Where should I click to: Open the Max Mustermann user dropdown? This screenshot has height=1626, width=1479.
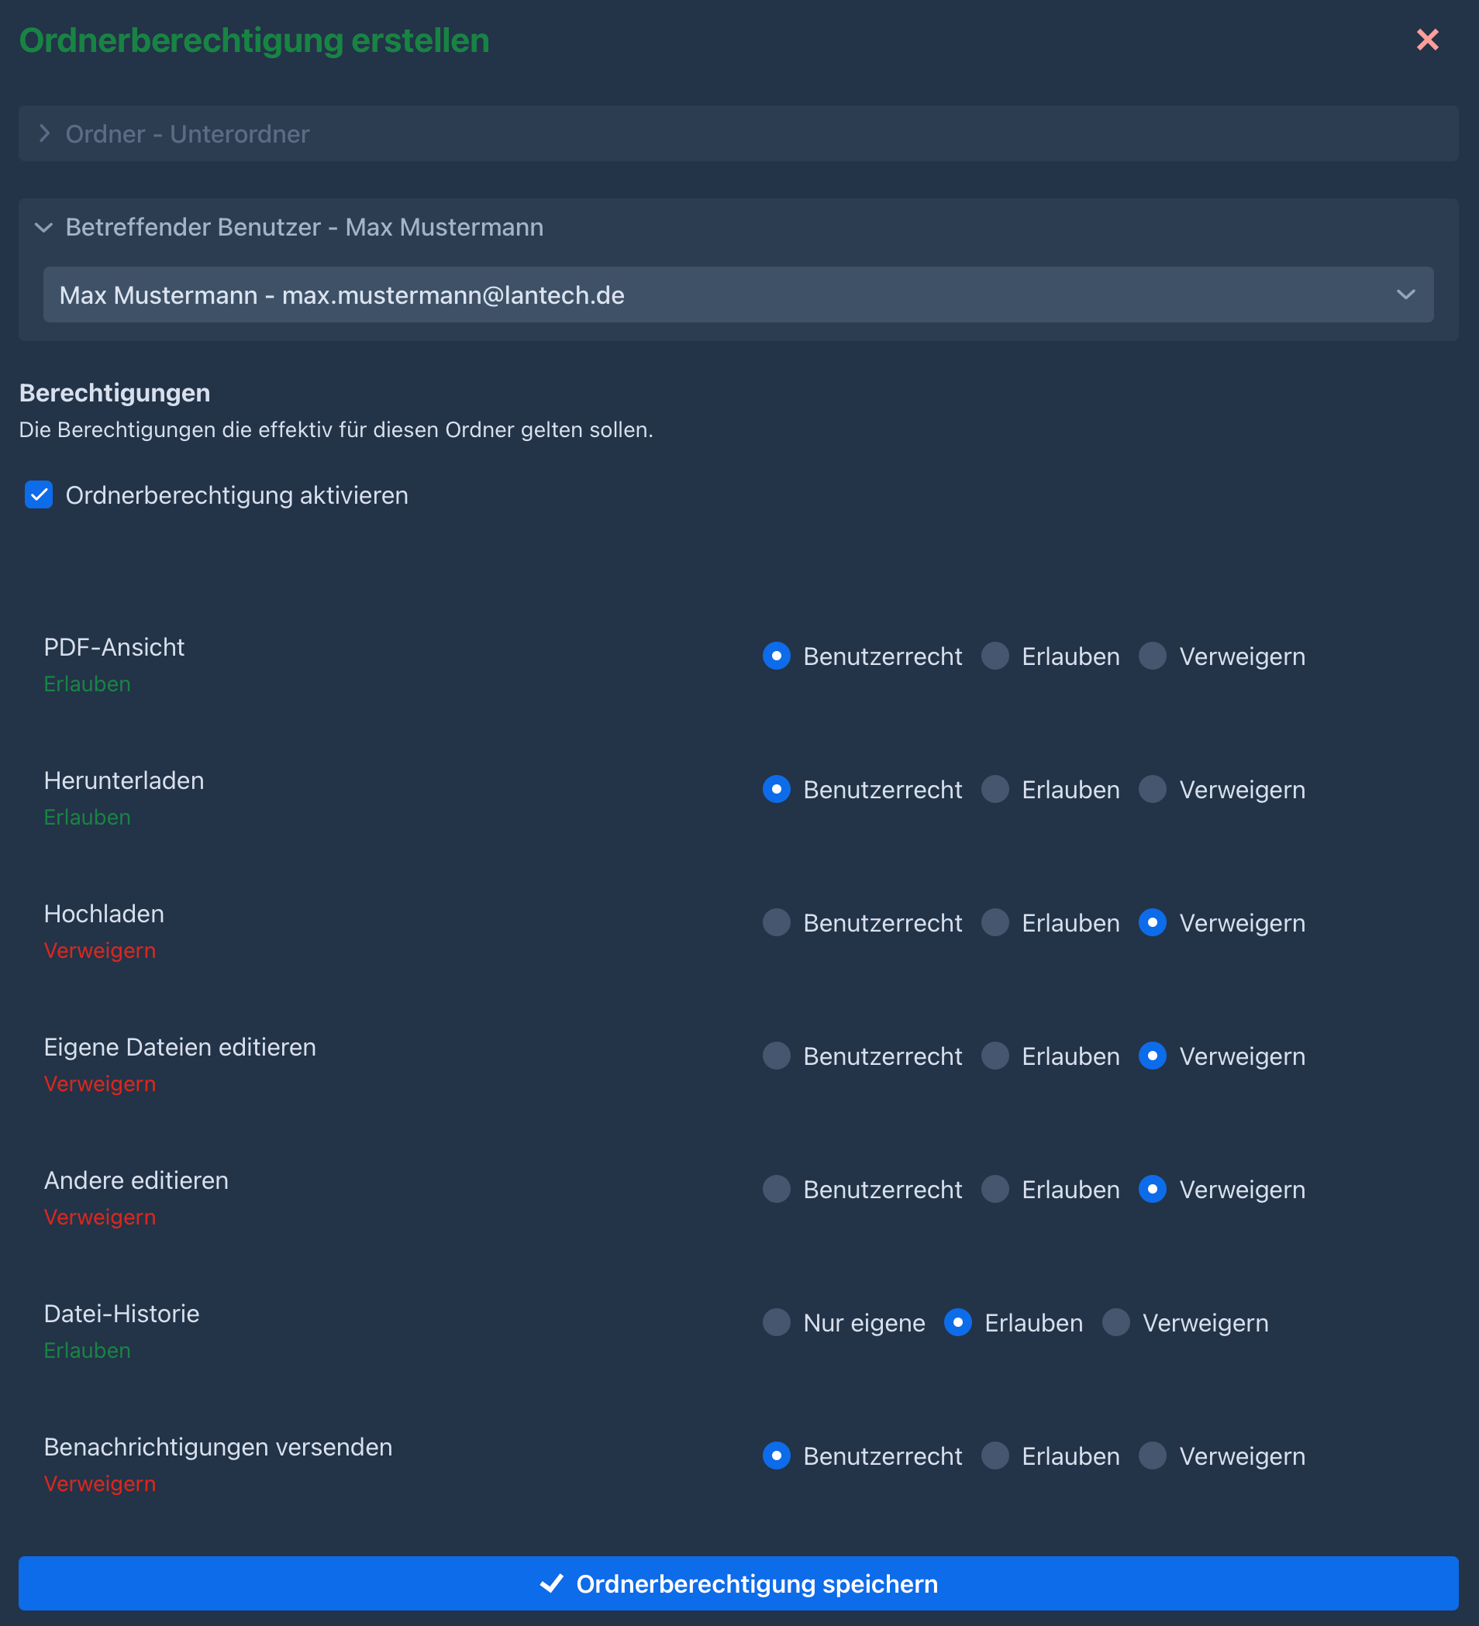pyautogui.click(x=737, y=295)
